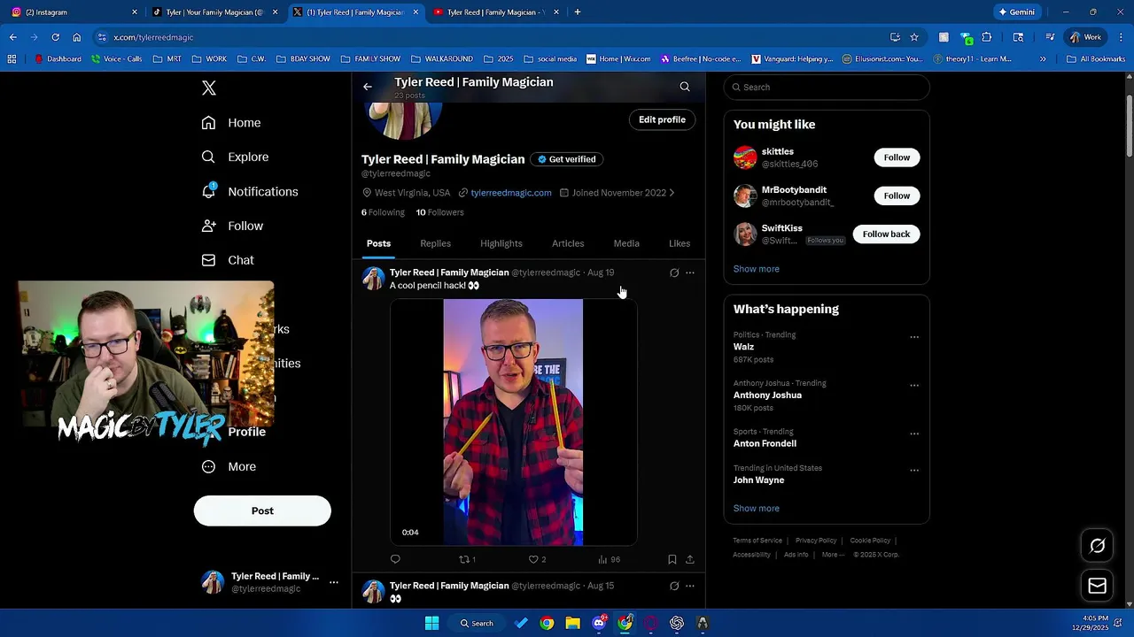Click the reply icon under the video
1134x637 pixels.
click(x=395, y=559)
